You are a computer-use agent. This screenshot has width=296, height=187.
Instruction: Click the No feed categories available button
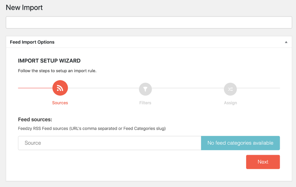240,143
